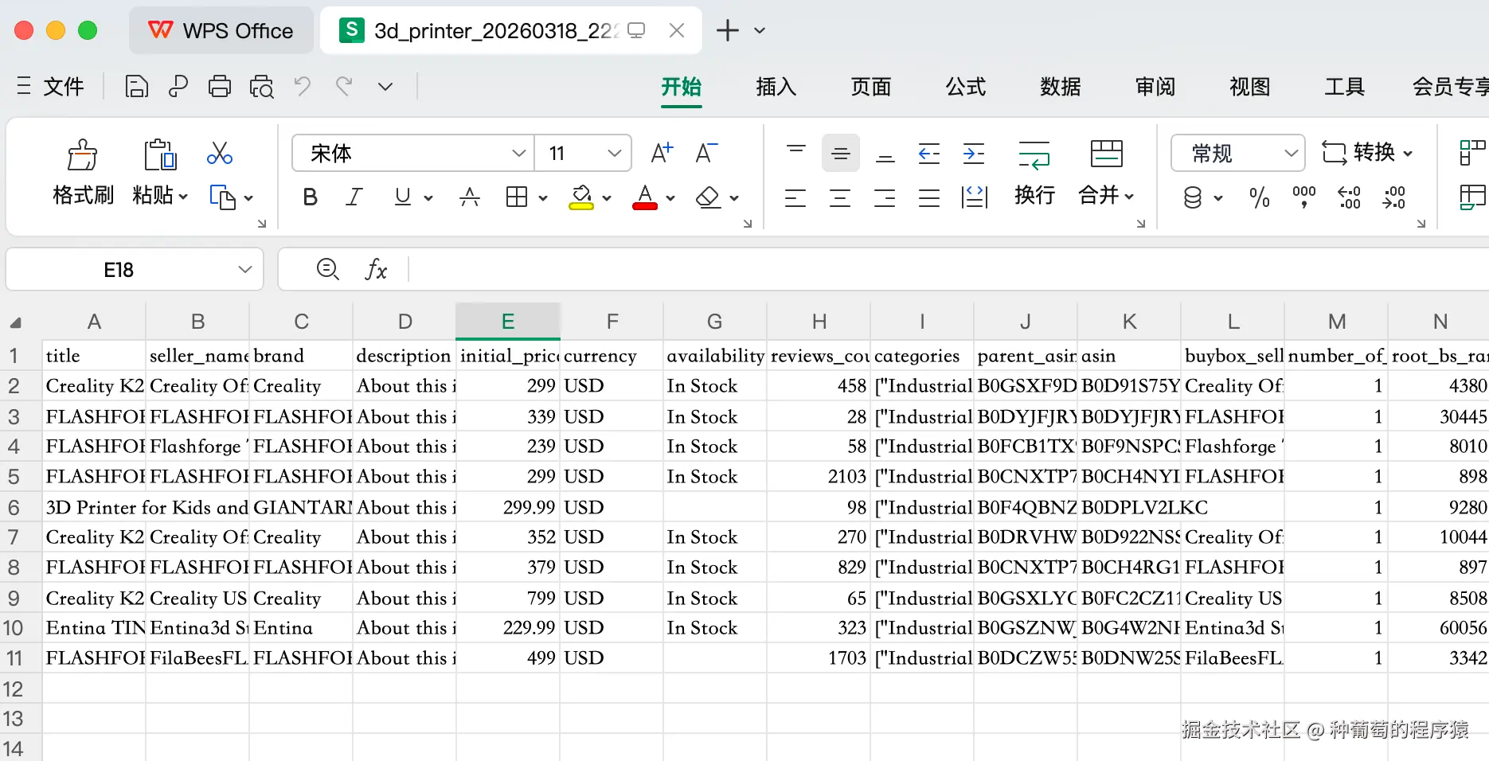
Task: Click the eraser clear-format icon
Action: 708,197
